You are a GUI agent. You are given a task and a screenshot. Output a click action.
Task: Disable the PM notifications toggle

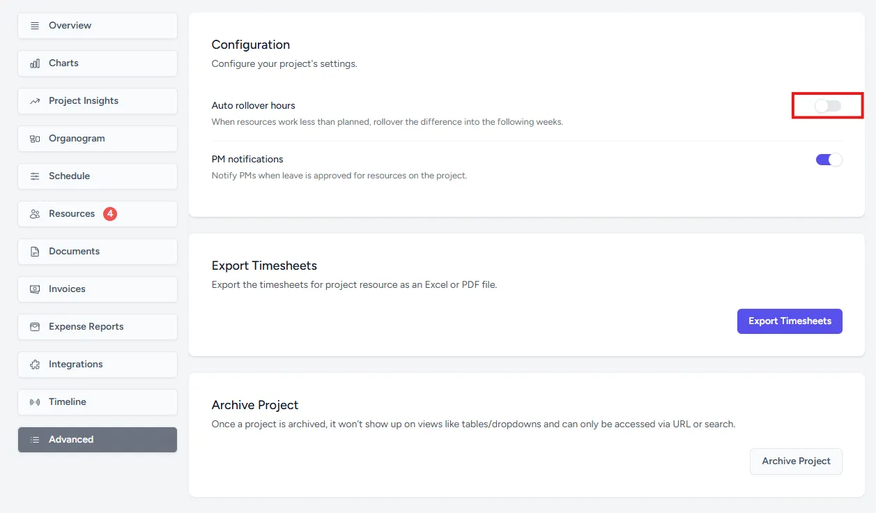(829, 160)
